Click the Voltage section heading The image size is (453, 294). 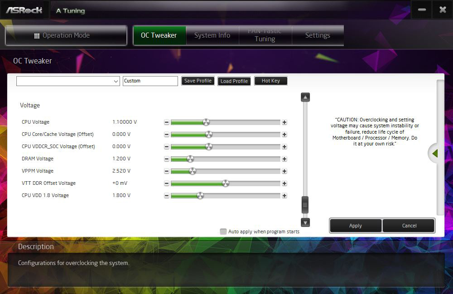point(30,106)
